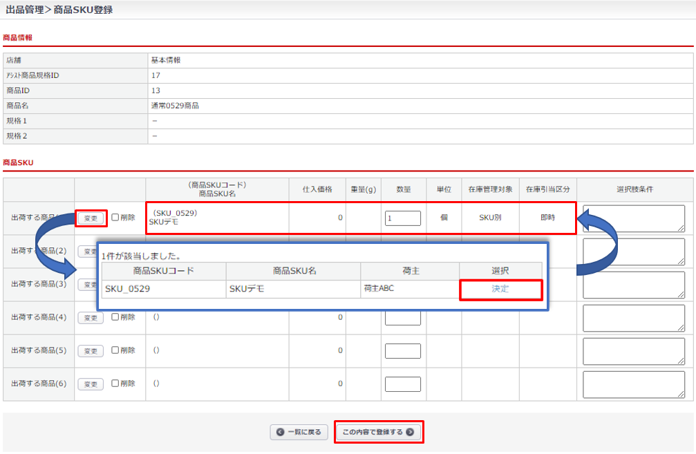Tick 削除 checkbox in 出荷する商品(6) row
Image resolution: width=696 pixels, height=454 pixels.
115,383
